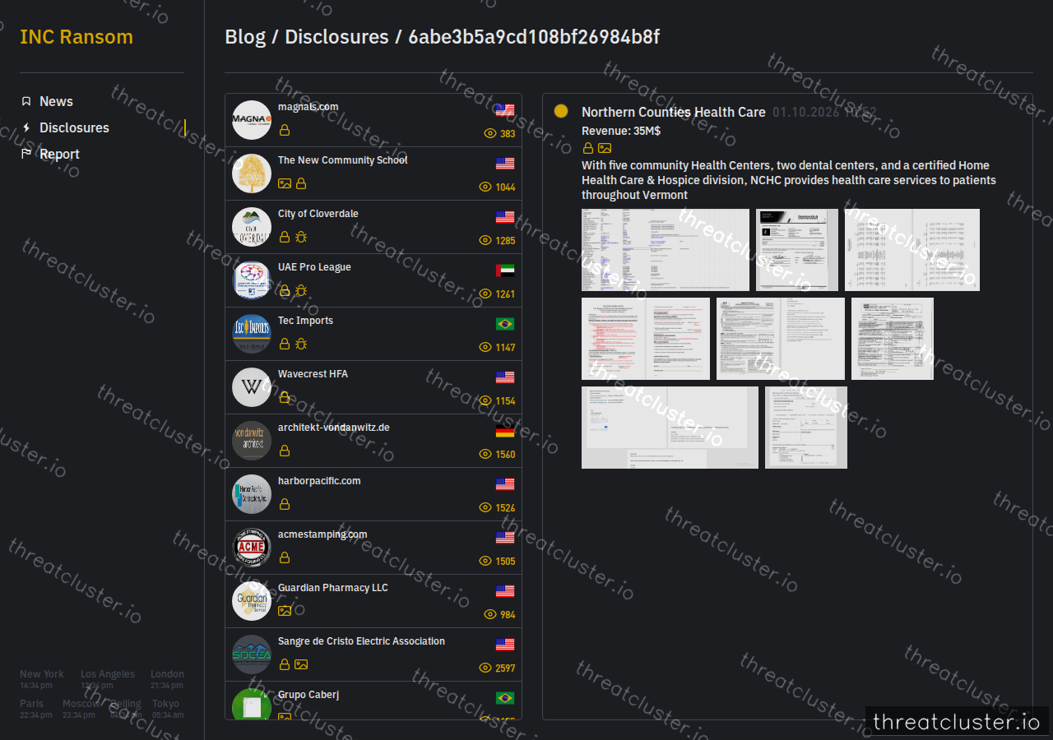1053x740 pixels.
Task: Open the City of Cloverdale entry
Action: pos(373,227)
